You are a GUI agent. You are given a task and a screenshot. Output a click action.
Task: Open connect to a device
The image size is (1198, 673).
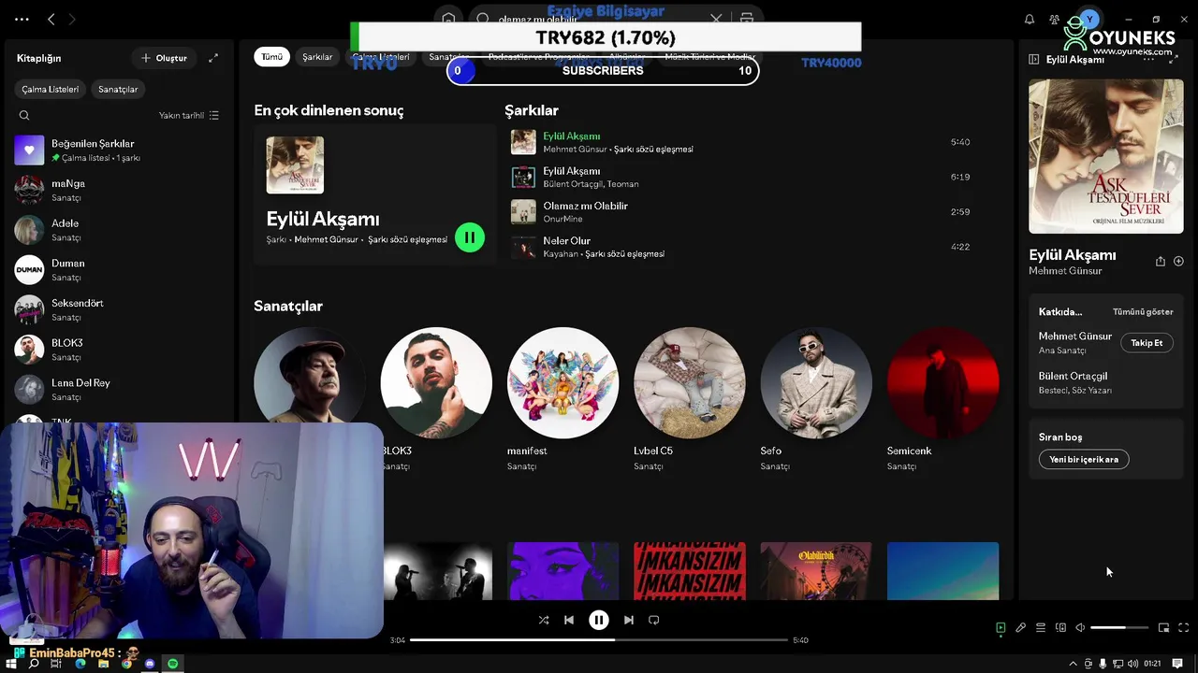[x=1060, y=628]
